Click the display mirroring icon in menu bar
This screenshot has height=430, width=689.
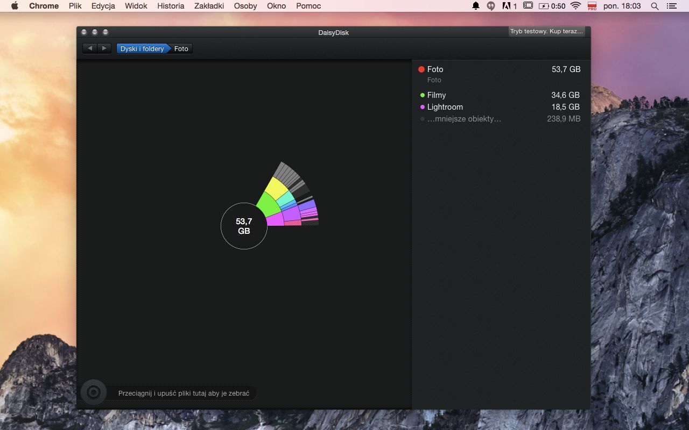528,6
